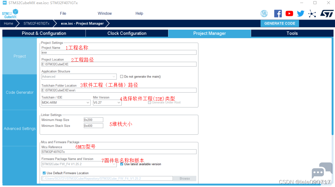Screen dimensions: 335x187
Task: Go to STM32F407IGTx breadcrumb
Action: click(x=36, y=23)
